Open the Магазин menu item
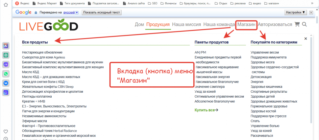319x140 pixels. pos(246,24)
